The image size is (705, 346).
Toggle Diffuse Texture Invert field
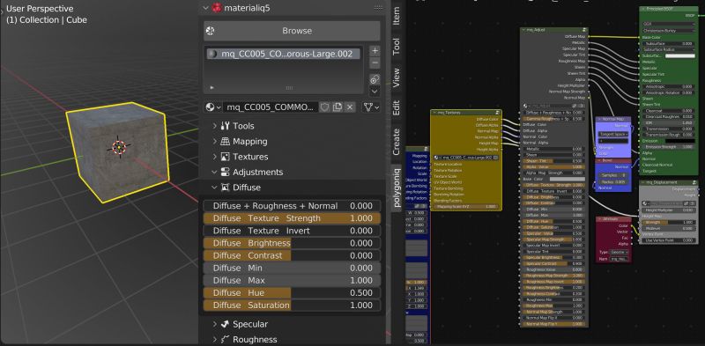coord(292,231)
